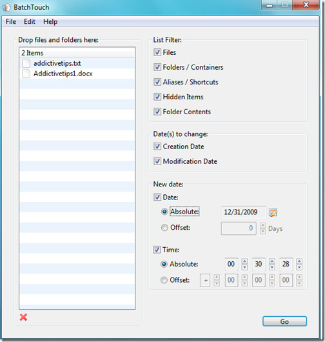Toggle sign up arrow next to plus field
The width and height of the screenshot is (325, 342).
(217, 277)
